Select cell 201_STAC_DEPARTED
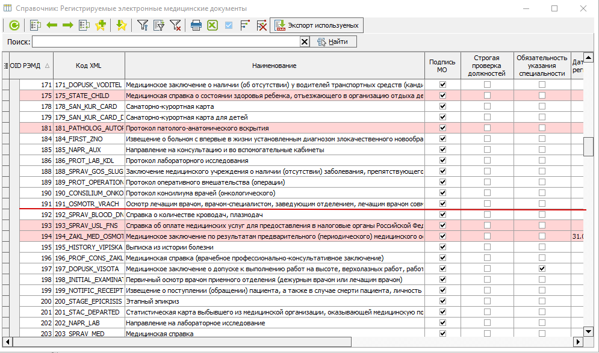Screen dimensions: 599x353 pos(89,312)
